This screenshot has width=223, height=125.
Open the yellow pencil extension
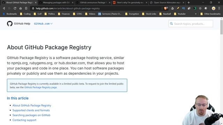178,8
